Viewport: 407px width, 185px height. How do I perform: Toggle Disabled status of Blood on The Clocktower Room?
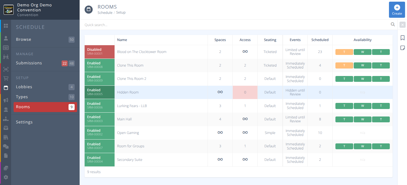(99, 52)
